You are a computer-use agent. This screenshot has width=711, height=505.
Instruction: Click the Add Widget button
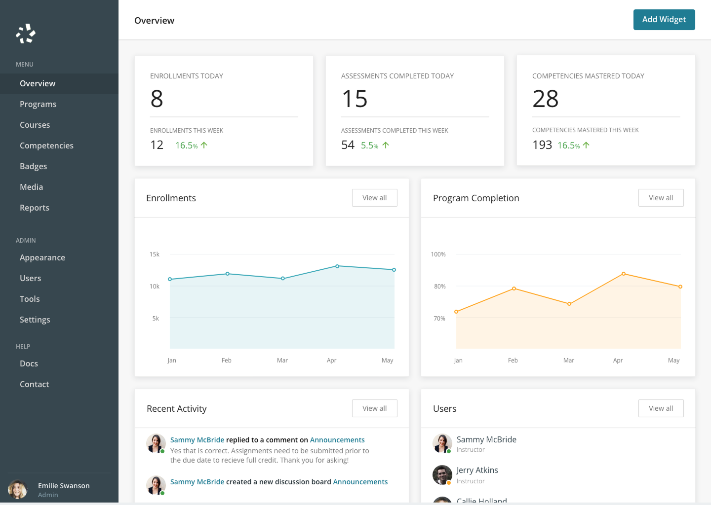tap(664, 20)
